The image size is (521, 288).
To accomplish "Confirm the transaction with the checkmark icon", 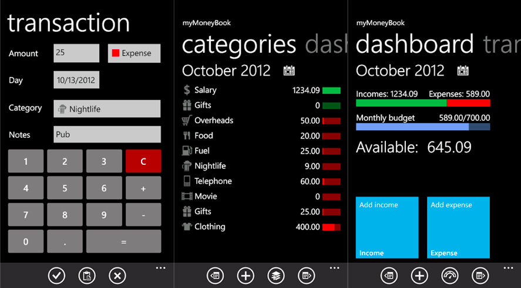I will pyautogui.click(x=56, y=275).
